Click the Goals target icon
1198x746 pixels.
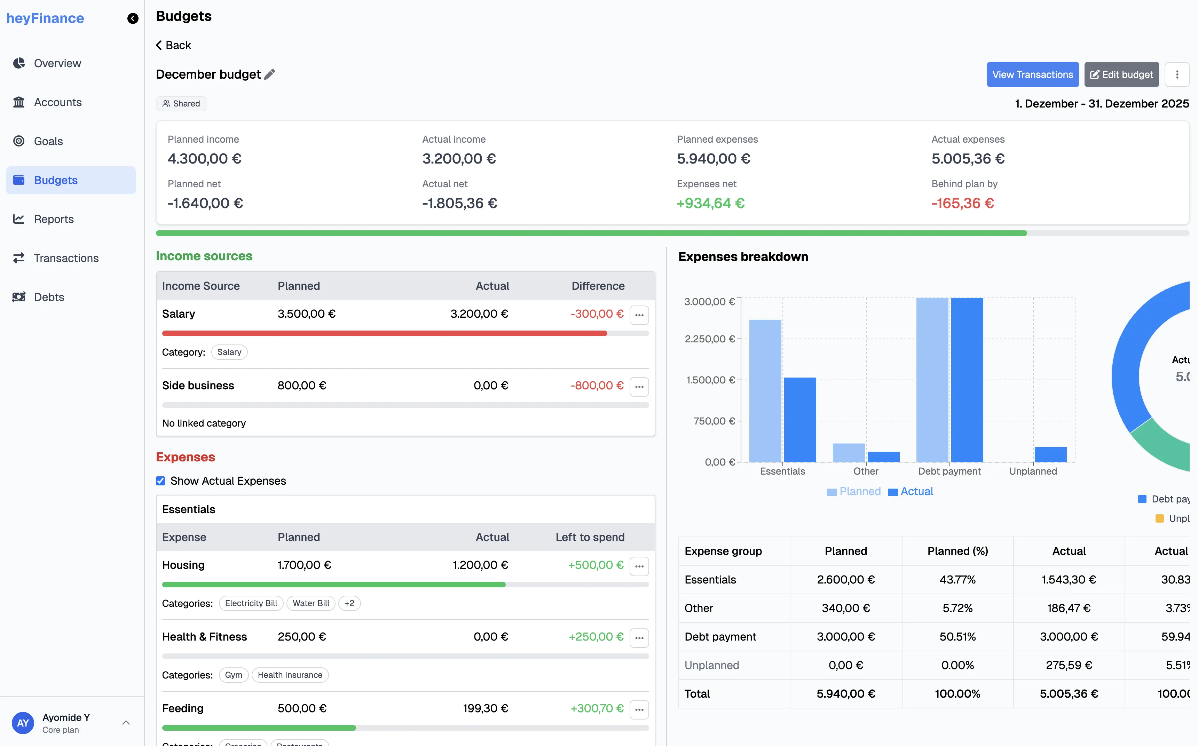point(19,141)
